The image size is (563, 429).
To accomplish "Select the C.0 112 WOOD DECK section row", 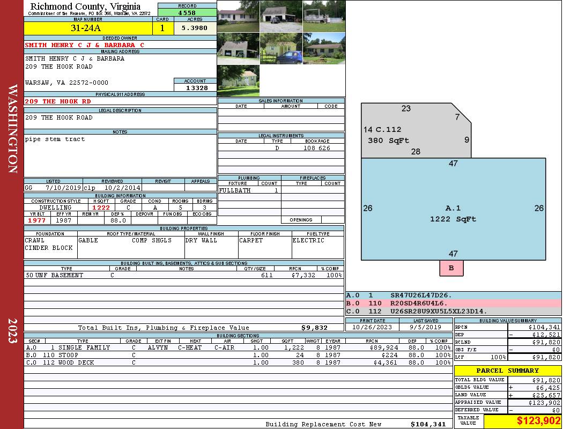I will click(x=239, y=363).
